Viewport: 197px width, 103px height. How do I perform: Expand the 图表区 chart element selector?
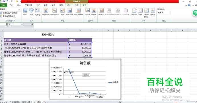pyautogui.click(x=20, y=10)
